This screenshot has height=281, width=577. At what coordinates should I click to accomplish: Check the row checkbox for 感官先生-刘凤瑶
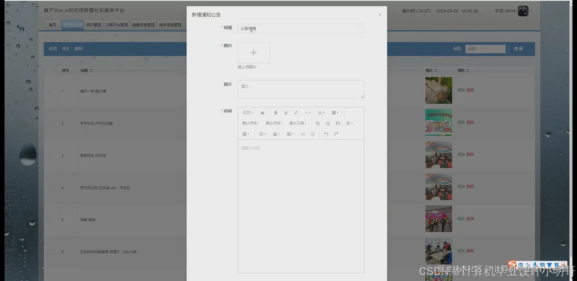(x=49, y=155)
